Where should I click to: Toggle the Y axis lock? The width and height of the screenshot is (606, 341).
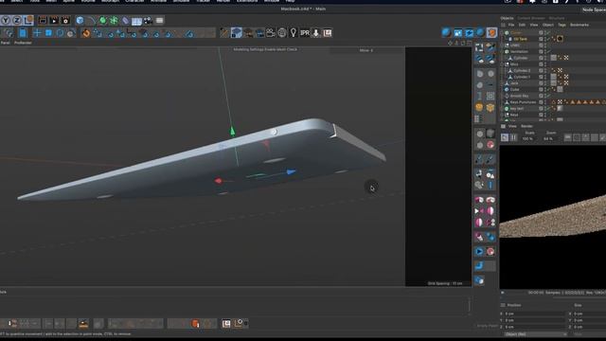click(x=7, y=21)
